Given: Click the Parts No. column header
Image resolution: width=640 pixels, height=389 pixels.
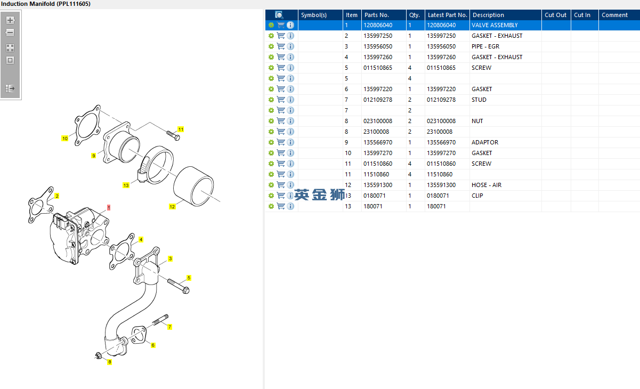Looking at the screenshot, I should click(384, 15).
